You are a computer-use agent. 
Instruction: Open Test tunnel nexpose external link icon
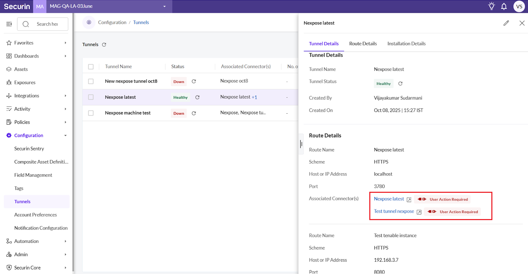(x=419, y=212)
